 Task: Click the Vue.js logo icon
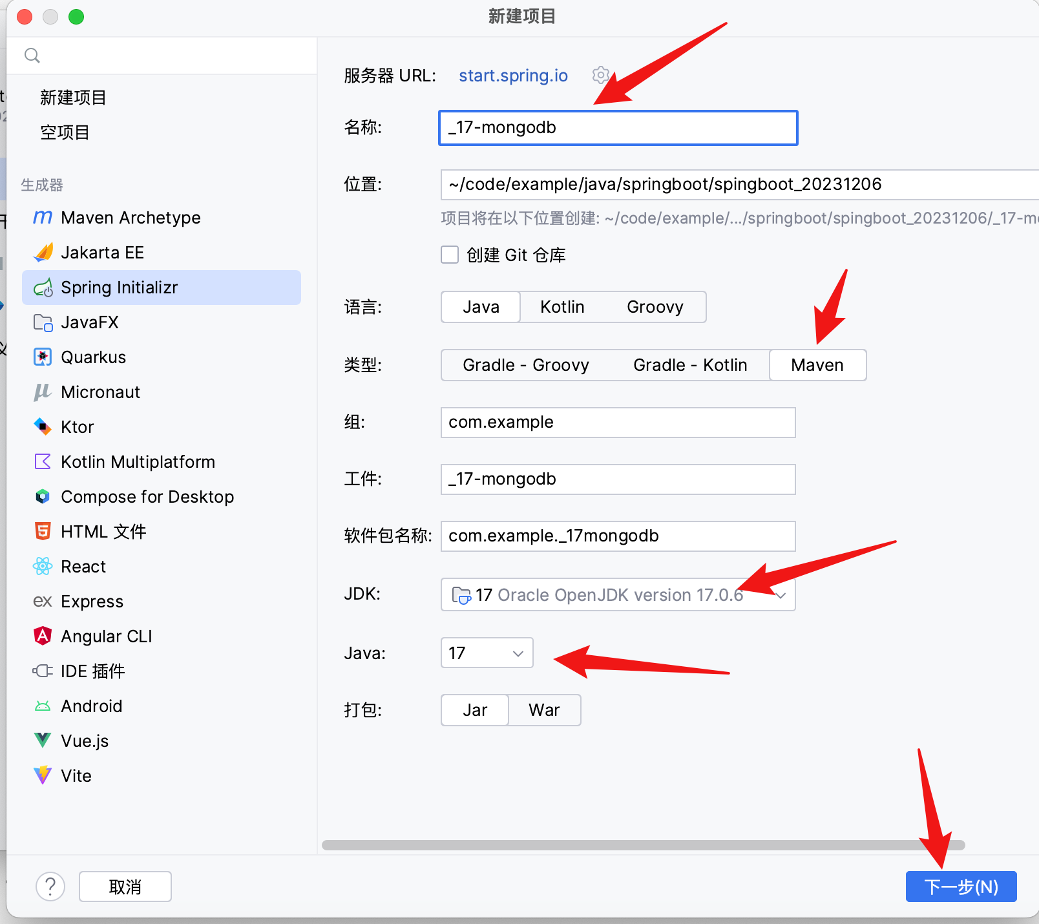click(43, 741)
